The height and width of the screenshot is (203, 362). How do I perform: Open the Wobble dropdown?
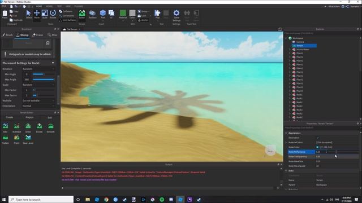[x=38, y=101]
